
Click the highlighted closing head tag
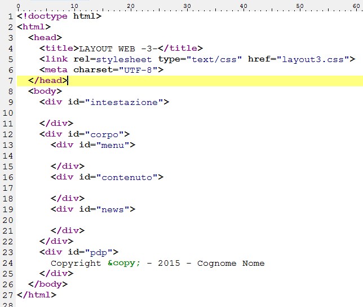click(48, 81)
